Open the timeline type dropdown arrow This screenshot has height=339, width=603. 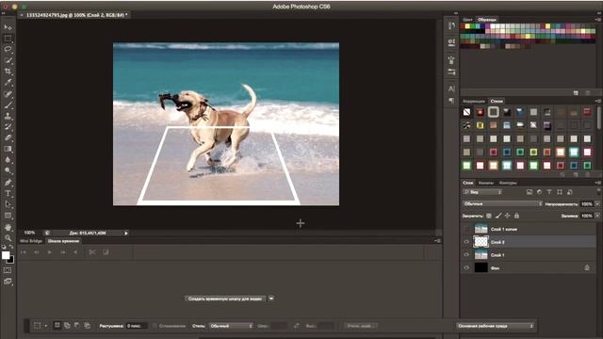tap(271, 299)
